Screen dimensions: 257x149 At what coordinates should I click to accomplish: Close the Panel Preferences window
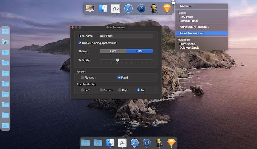(x=73, y=27)
